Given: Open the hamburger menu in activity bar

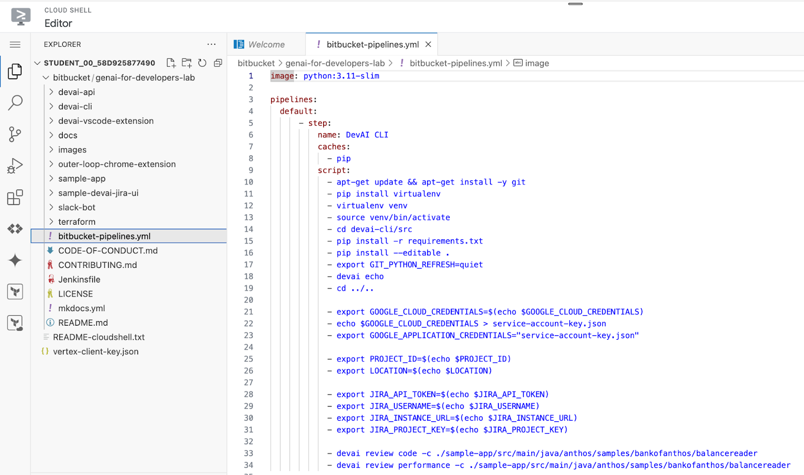Looking at the screenshot, I should coord(15,45).
